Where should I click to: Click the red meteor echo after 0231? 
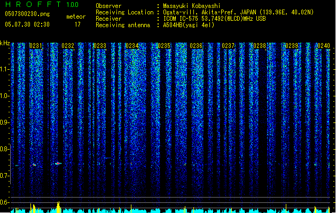click(58, 163)
